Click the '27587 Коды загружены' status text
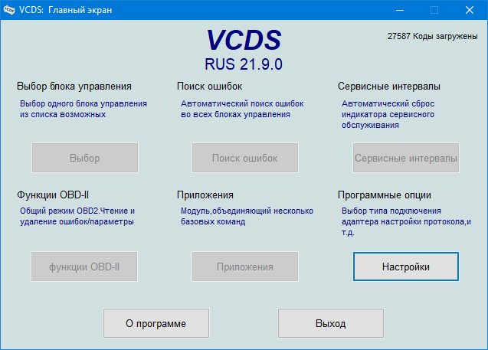488x350 pixels. (432, 37)
